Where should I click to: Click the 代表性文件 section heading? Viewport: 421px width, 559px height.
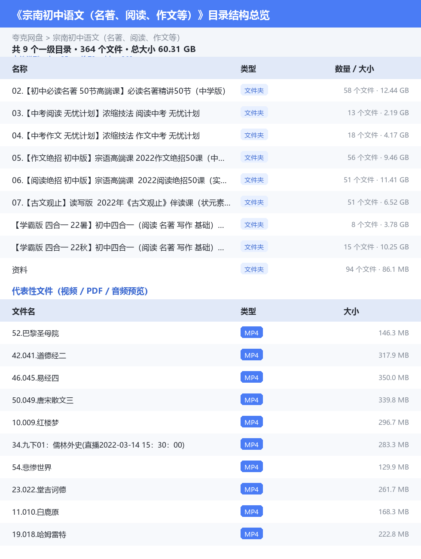coord(80,291)
